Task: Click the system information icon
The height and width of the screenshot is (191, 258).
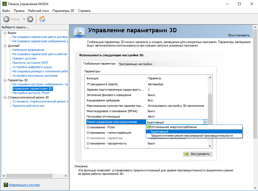Action: click(x=6, y=185)
